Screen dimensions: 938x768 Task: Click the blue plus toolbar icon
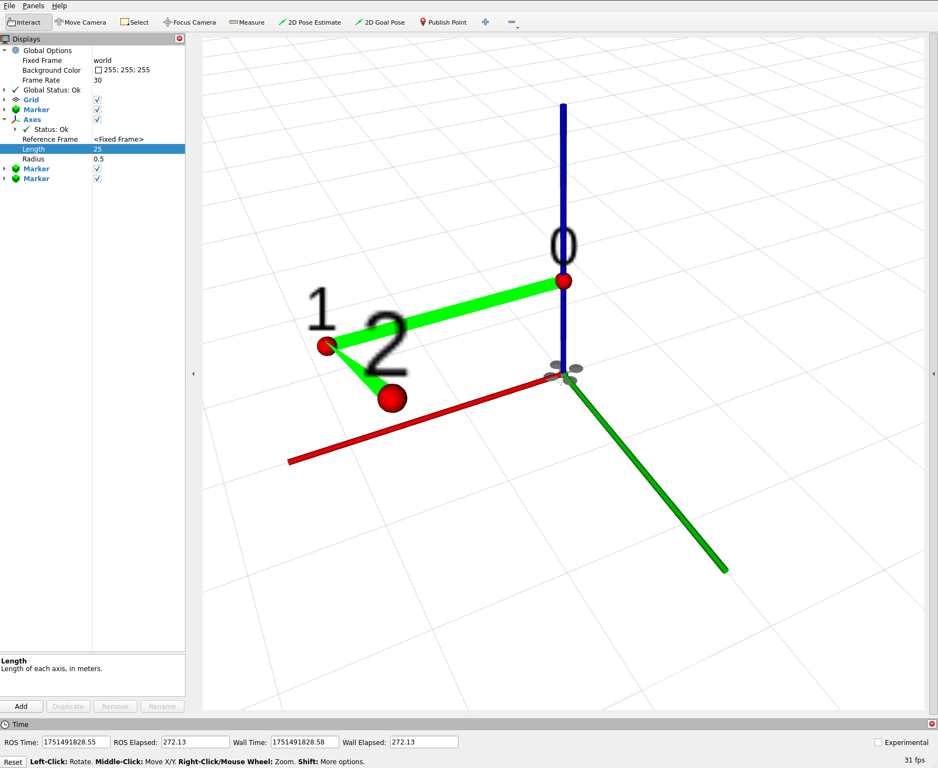pyautogui.click(x=485, y=22)
